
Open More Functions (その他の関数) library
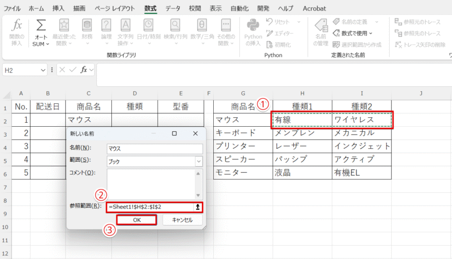[x=225, y=32]
